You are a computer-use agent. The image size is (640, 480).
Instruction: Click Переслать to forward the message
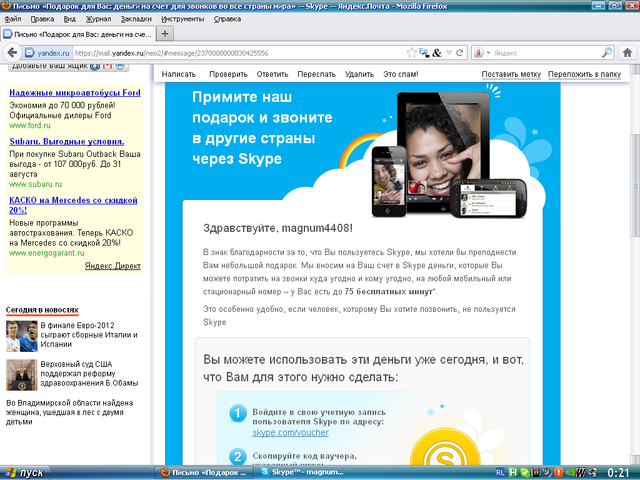point(317,74)
